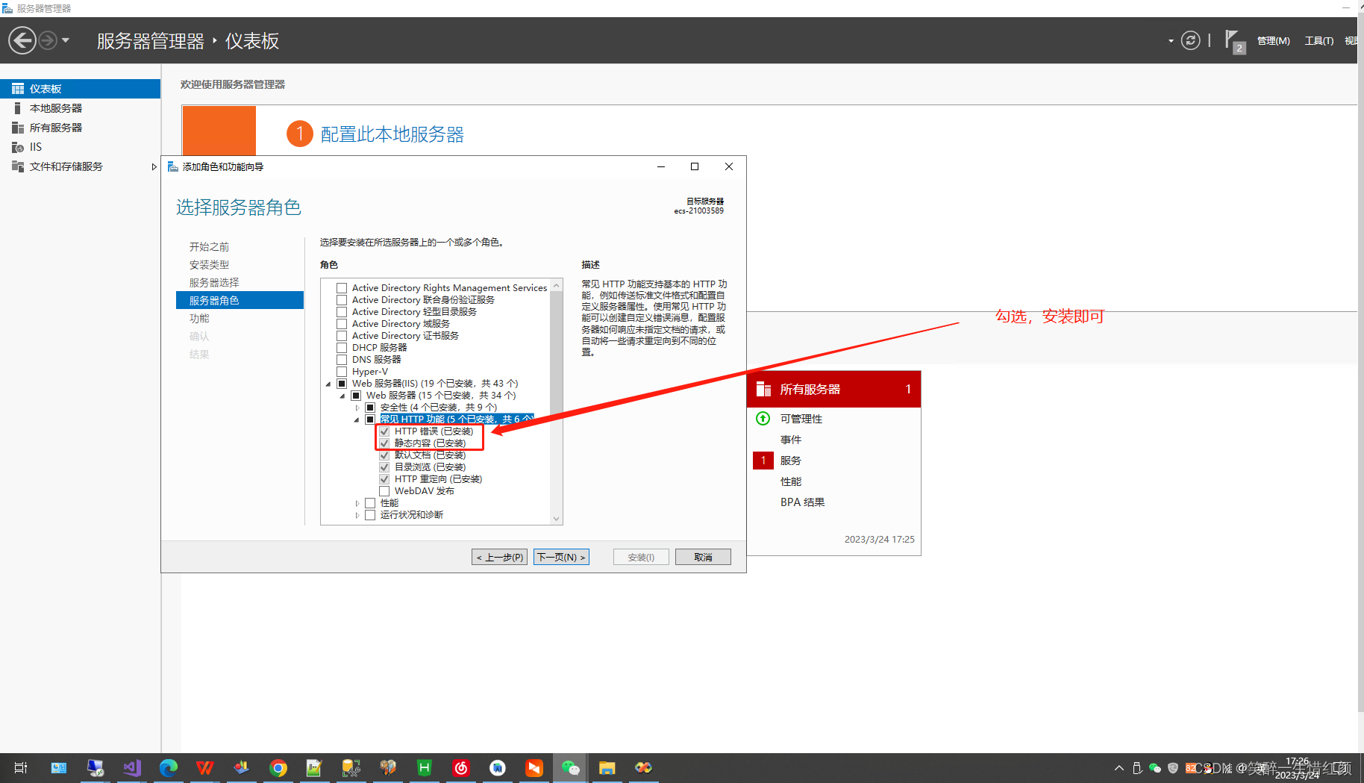Check the WebDAV 发布 feature
This screenshot has width=1364, height=783.
click(x=384, y=491)
